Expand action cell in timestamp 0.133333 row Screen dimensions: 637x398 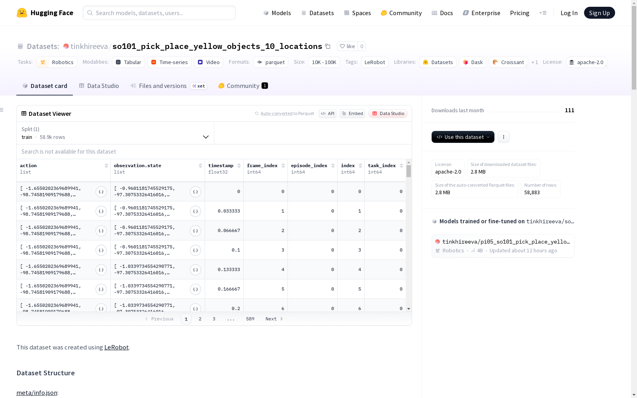point(101,270)
